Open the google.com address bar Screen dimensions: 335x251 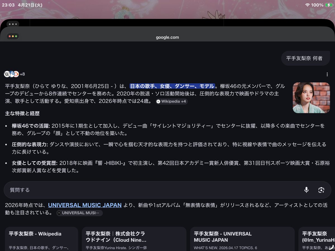point(167,37)
